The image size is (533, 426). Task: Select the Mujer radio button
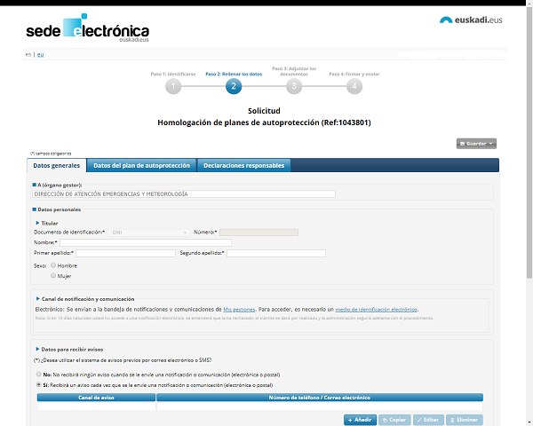point(53,276)
